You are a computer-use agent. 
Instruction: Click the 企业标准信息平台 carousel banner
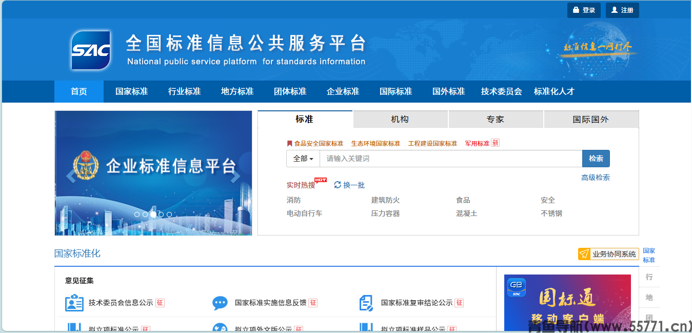pos(153,173)
